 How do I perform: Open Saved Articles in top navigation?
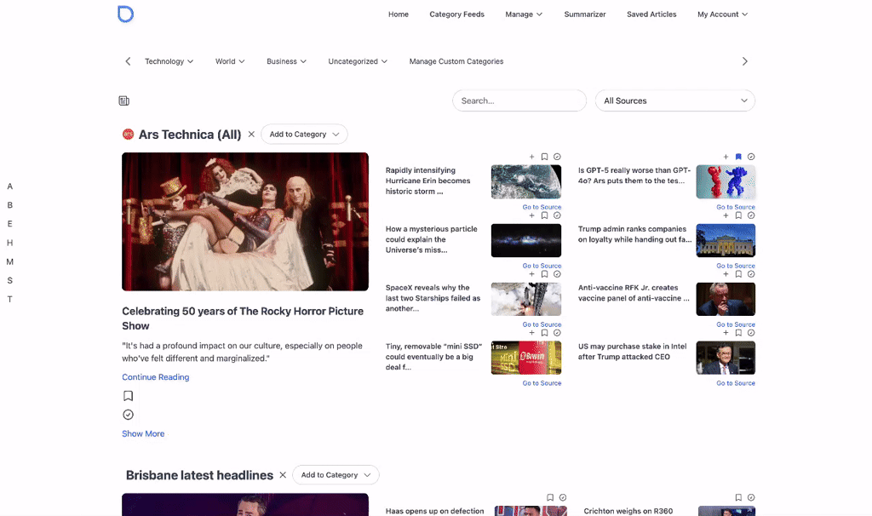coord(651,14)
